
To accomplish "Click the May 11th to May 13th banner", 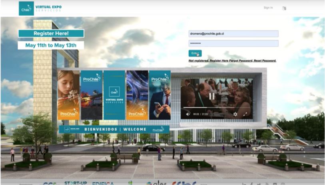I will pos(51,45).
